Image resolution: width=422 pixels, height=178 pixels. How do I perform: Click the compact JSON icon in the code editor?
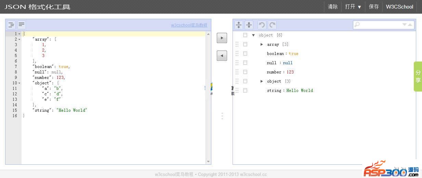click(22, 25)
